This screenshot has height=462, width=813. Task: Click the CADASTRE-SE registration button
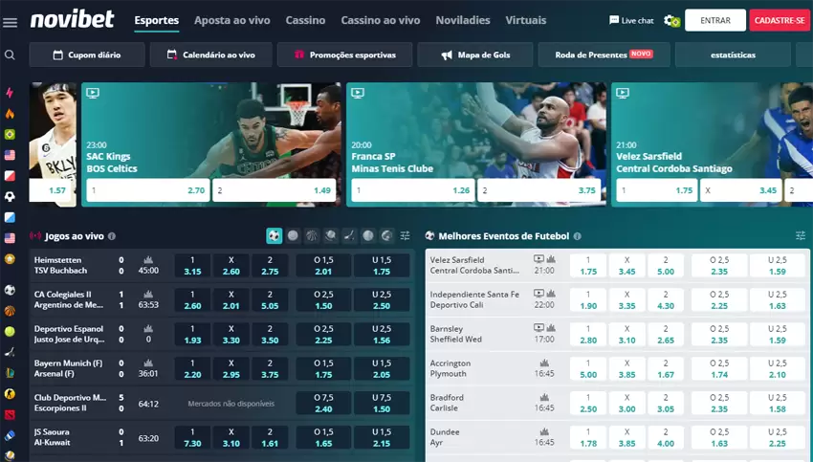[780, 20]
